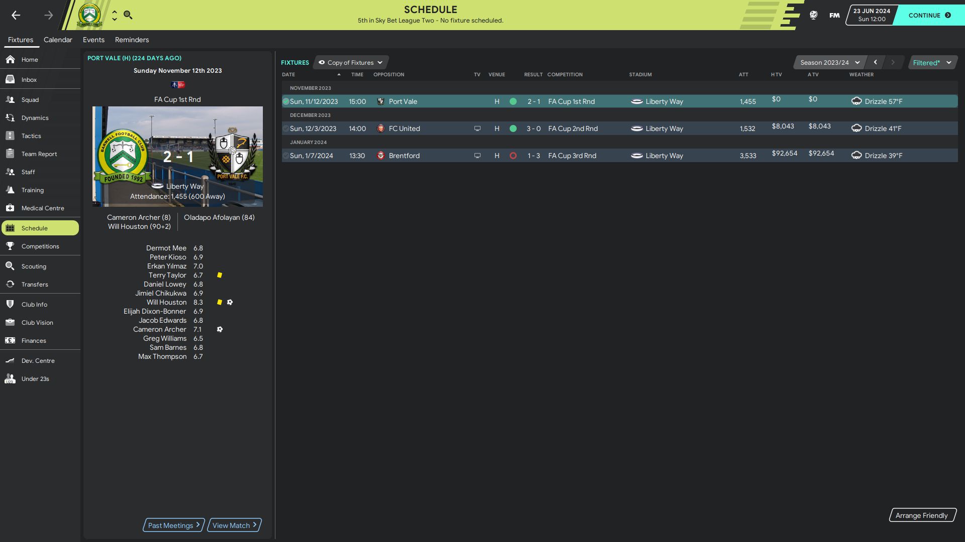Click the red loss circle for Brentford
This screenshot has width=965, height=542.
pos(513,156)
